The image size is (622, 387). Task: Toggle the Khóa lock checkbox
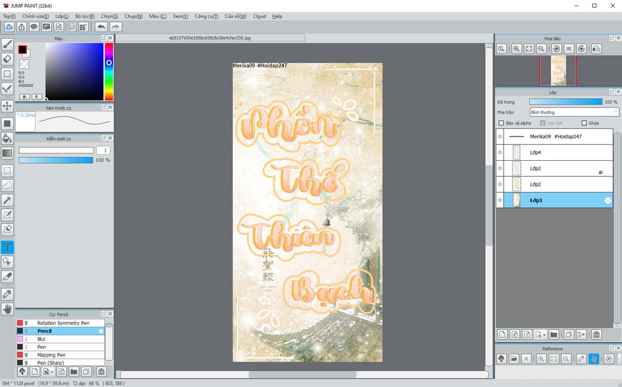[584, 123]
